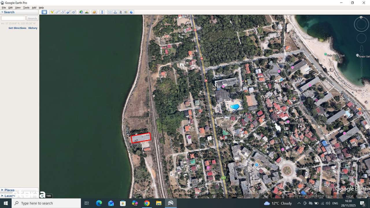Open the View menu
The height and width of the screenshot is (208, 370).
click(18, 8)
